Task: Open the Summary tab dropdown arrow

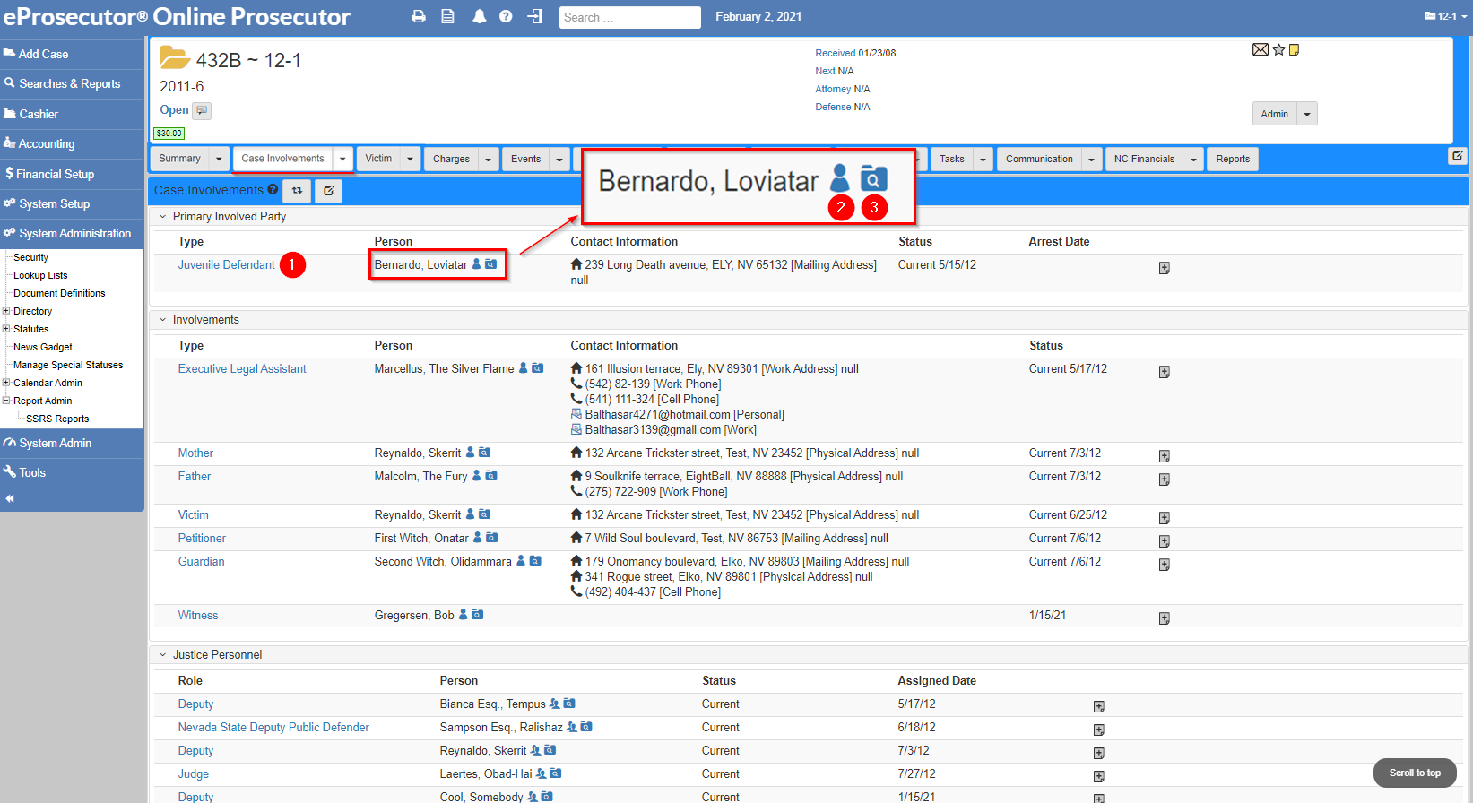Action: point(219,159)
